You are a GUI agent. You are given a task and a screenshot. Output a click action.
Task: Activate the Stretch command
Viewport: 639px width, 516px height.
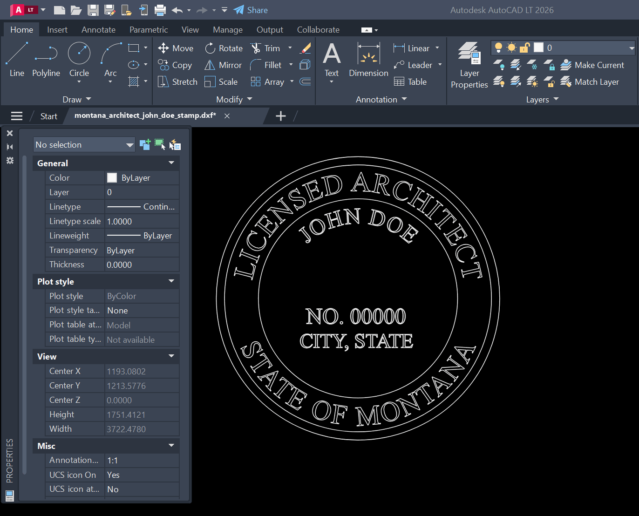(177, 81)
